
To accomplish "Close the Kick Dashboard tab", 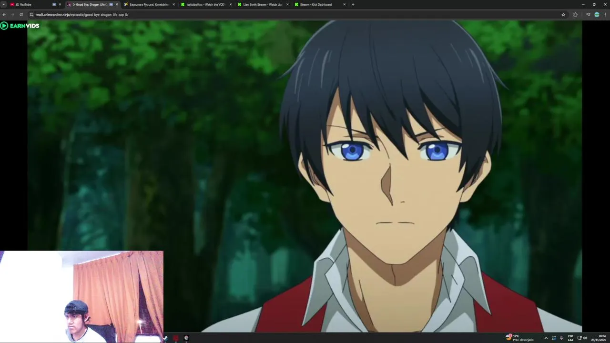I will [x=344, y=4].
